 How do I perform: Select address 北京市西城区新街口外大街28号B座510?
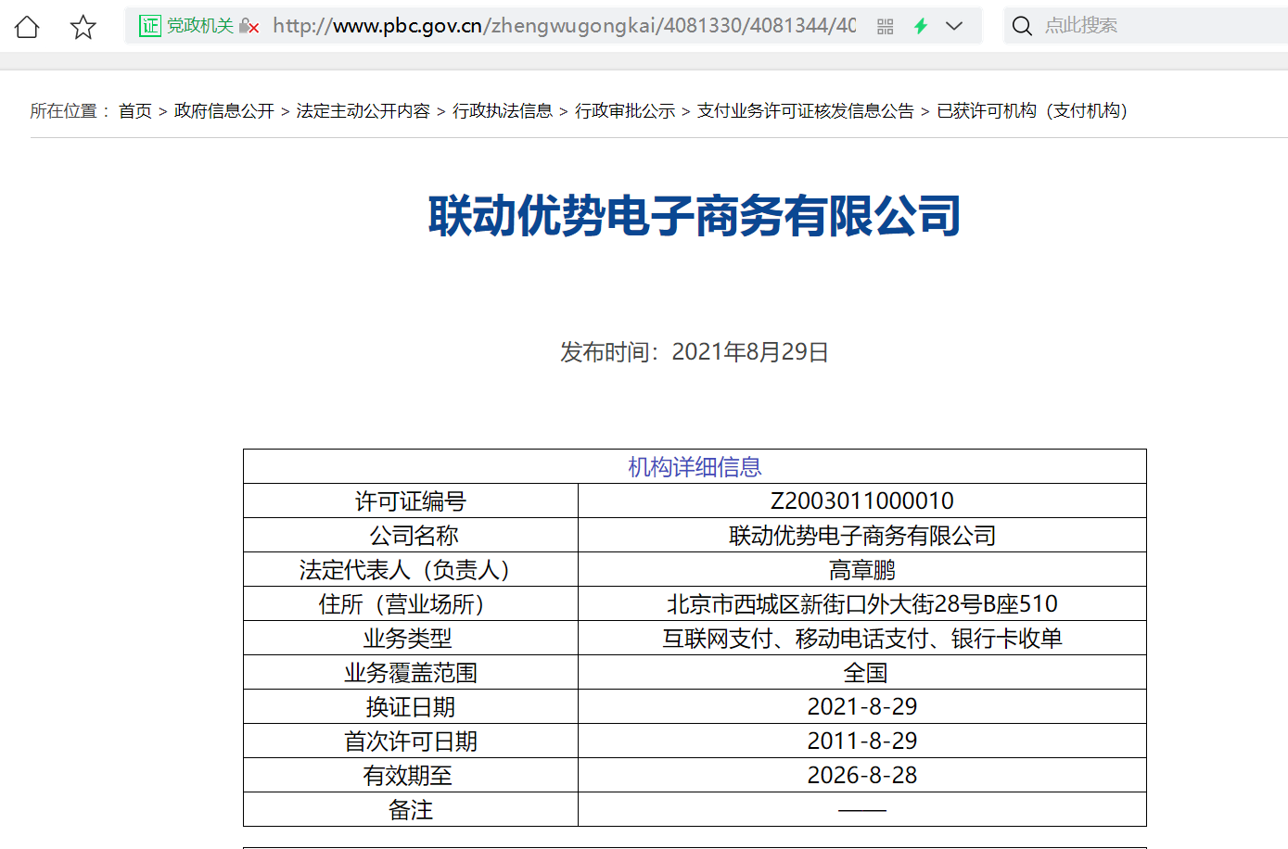pyautogui.click(x=862, y=604)
